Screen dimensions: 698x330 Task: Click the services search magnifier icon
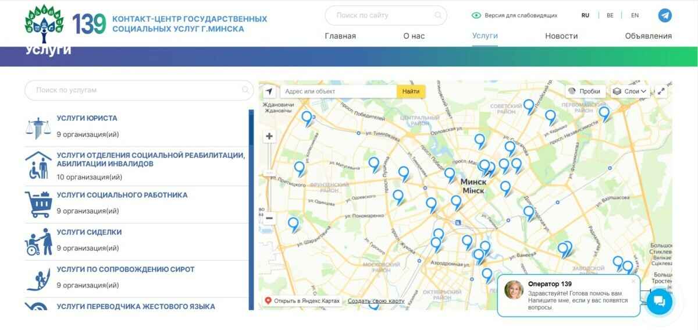[245, 90]
